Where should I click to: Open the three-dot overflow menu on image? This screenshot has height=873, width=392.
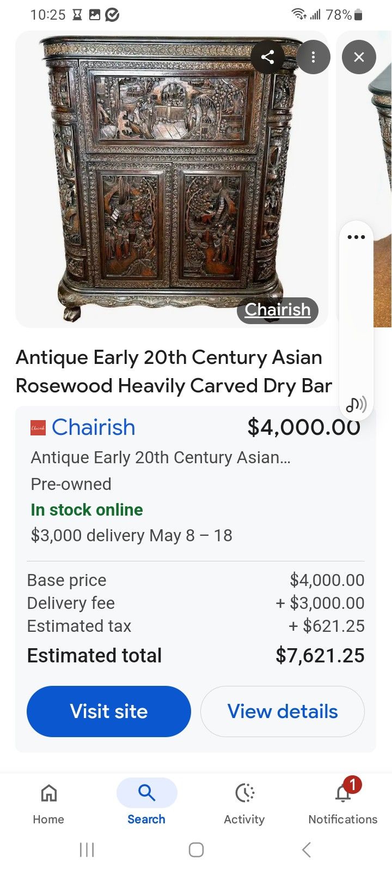click(313, 57)
